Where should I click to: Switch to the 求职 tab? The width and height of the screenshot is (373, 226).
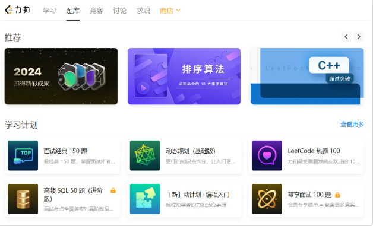tap(143, 11)
